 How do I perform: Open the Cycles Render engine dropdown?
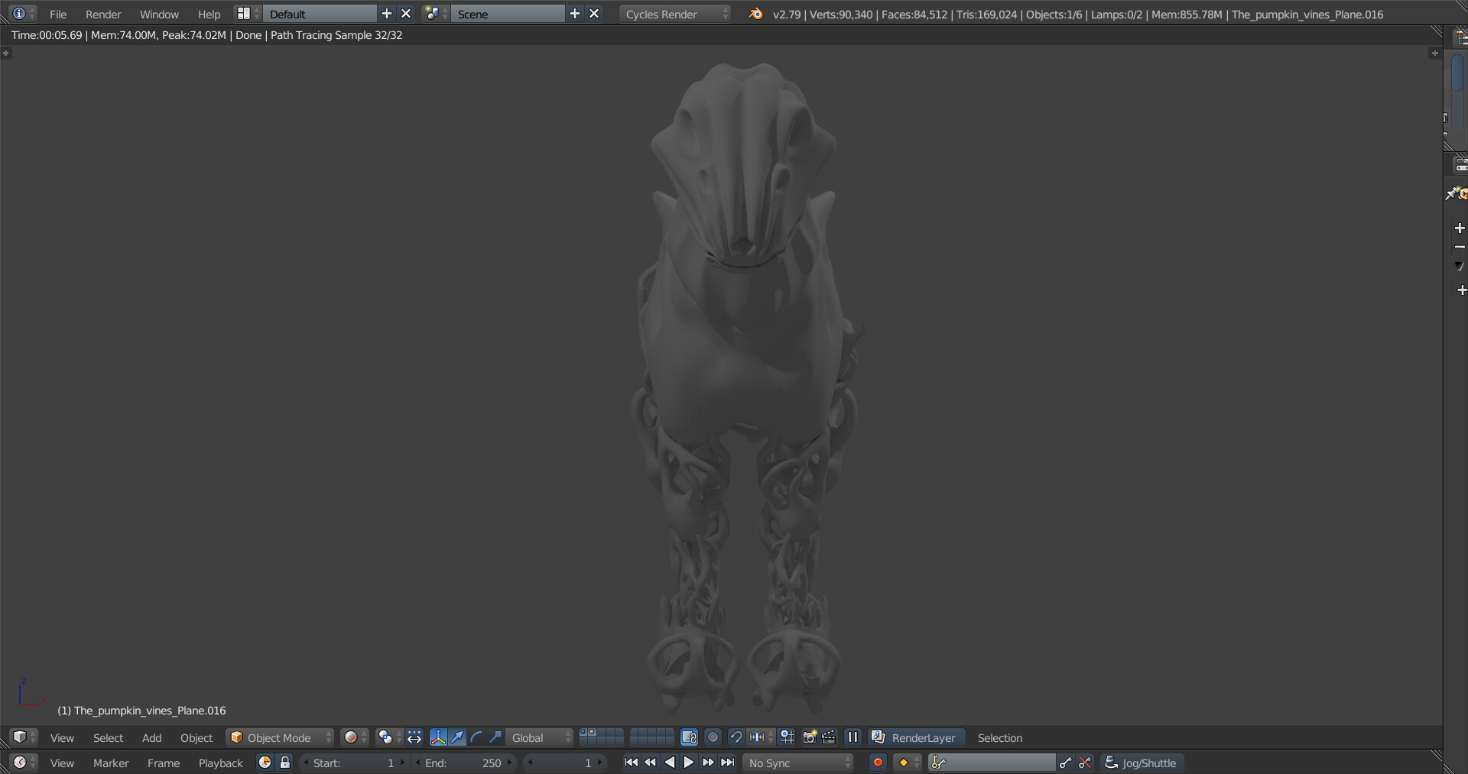(675, 14)
